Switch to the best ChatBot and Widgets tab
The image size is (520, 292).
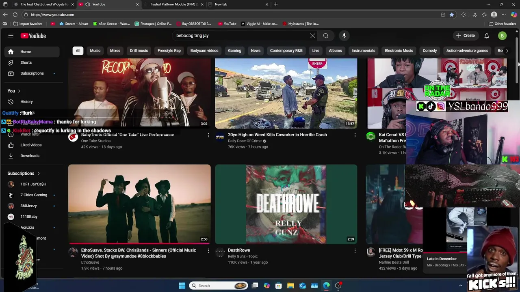[x=44, y=4]
